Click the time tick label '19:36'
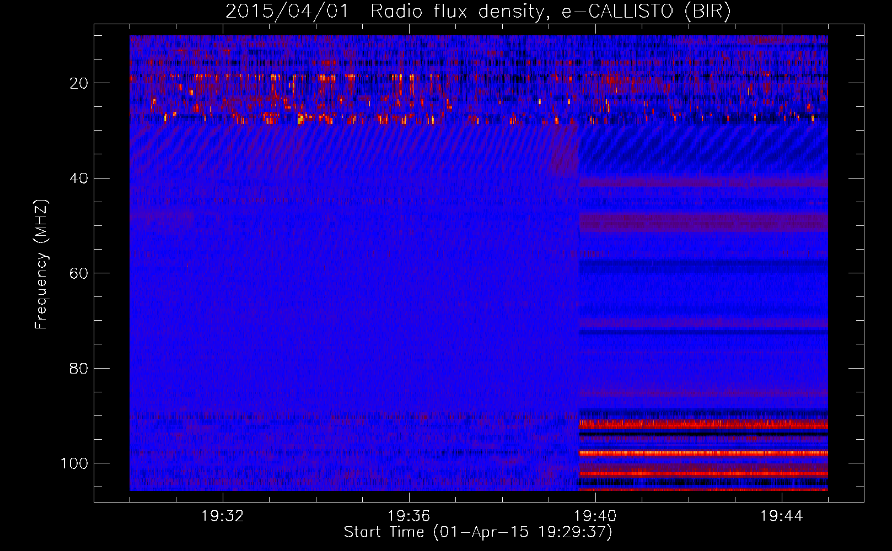The width and height of the screenshot is (892, 551). (x=409, y=516)
